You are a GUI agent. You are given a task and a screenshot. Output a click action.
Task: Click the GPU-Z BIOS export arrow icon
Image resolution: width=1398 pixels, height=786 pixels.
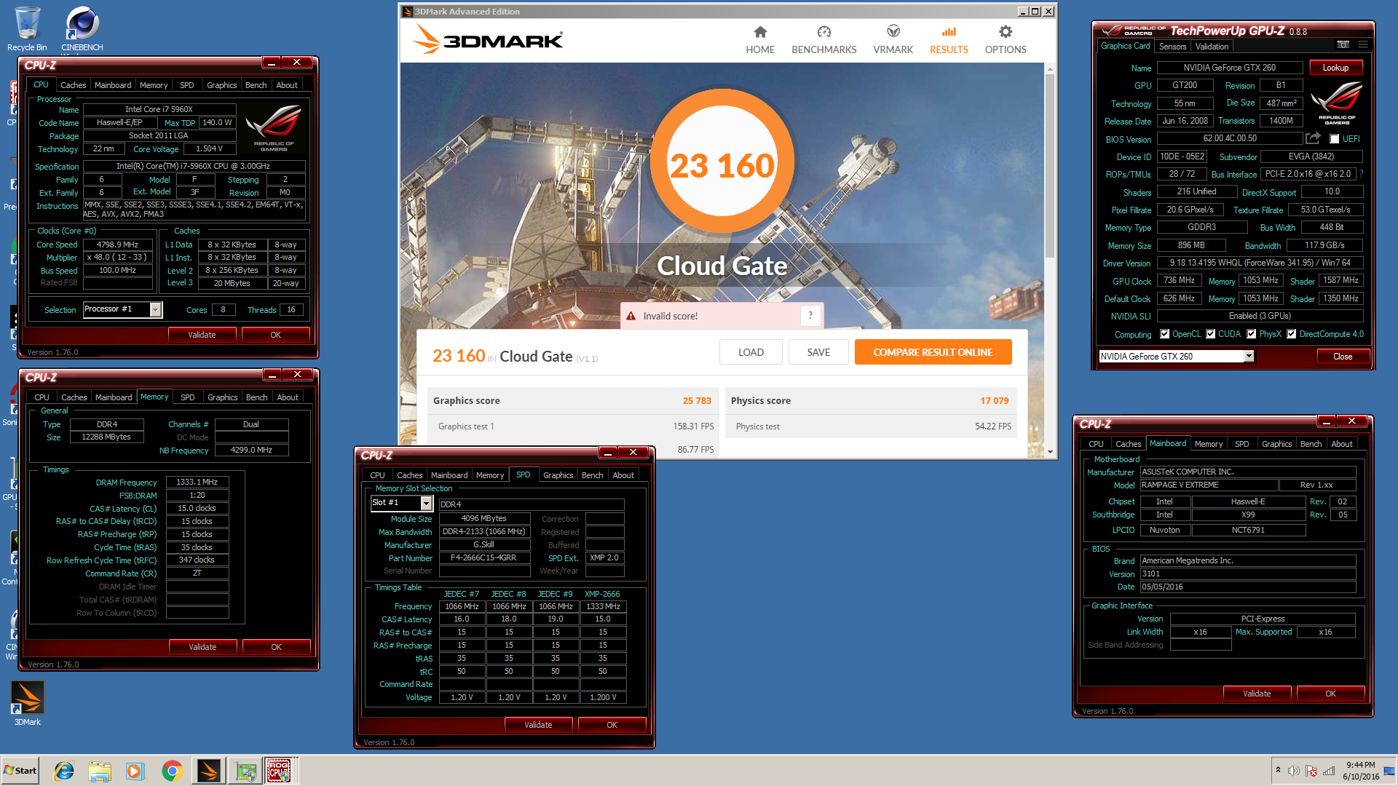point(1313,138)
